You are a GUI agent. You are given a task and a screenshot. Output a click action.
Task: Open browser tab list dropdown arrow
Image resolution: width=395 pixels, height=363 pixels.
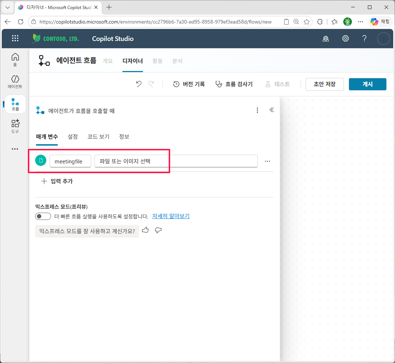[x=8, y=7]
